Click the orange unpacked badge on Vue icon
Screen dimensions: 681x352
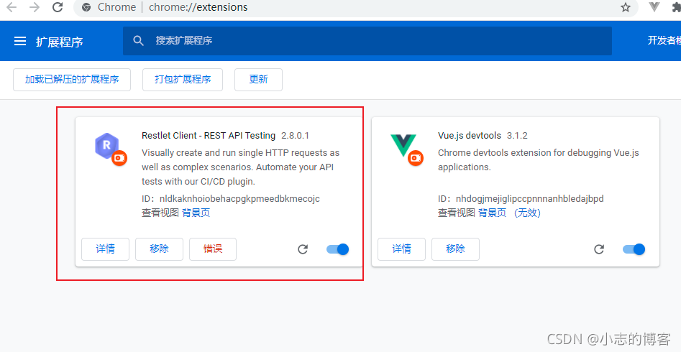click(416, 158)
